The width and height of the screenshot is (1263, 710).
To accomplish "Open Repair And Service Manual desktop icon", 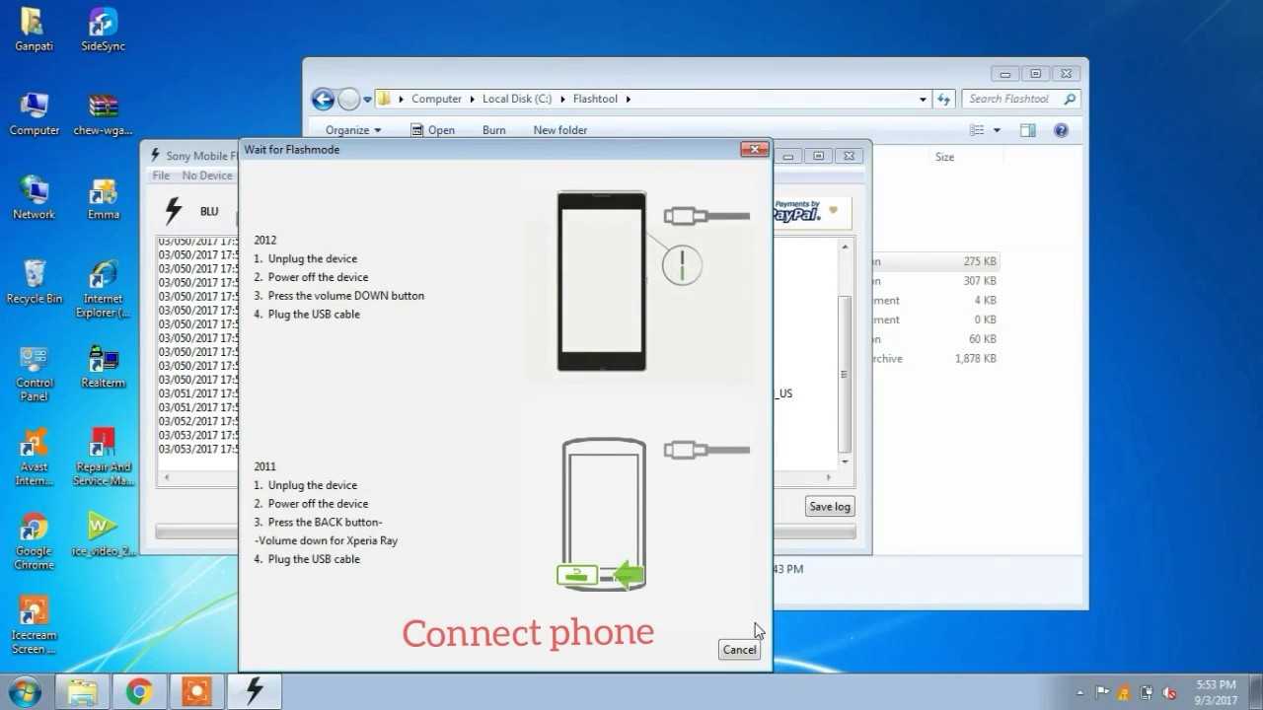I will click(103, 458).
